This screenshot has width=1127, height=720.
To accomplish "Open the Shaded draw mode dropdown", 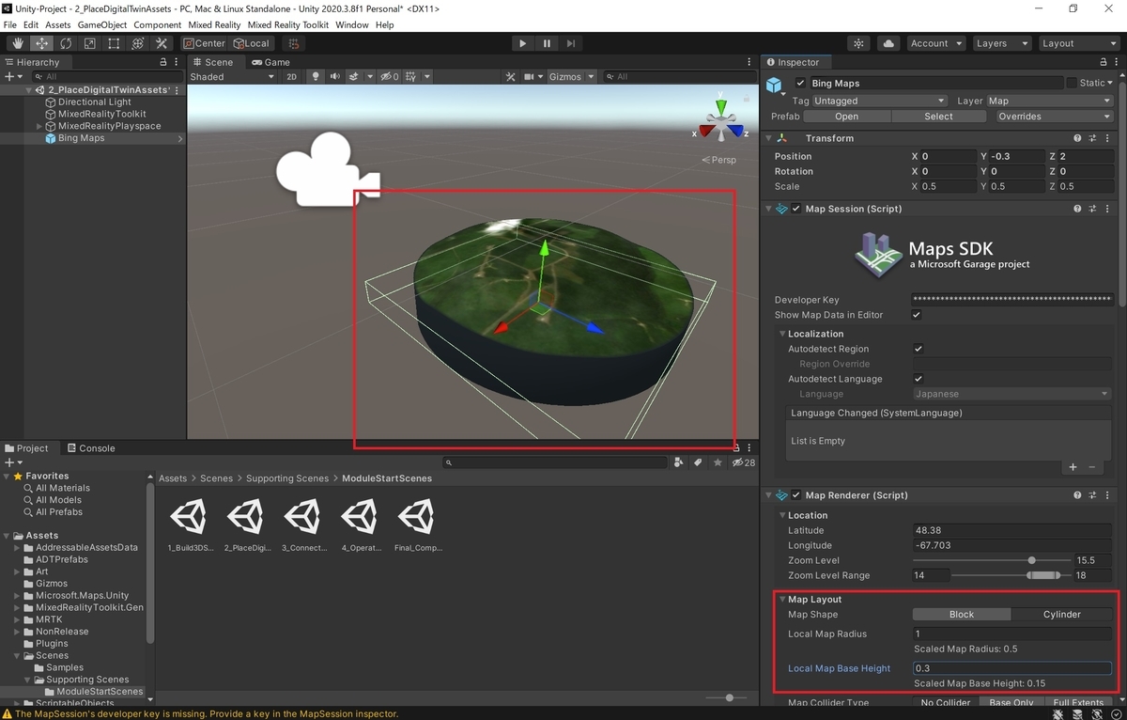I will (232, 76).
